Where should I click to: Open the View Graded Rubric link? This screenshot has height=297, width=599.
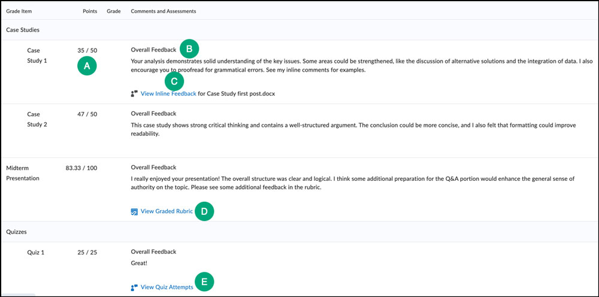click(x=166, y=211)
